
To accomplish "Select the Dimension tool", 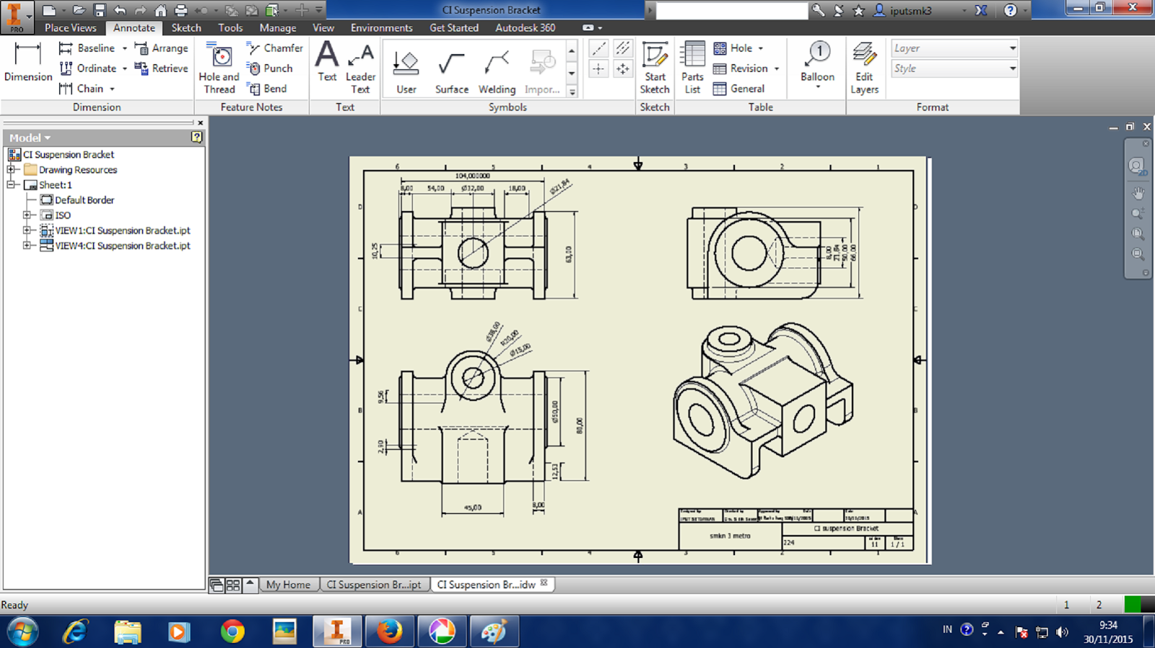I will point(28,62).
